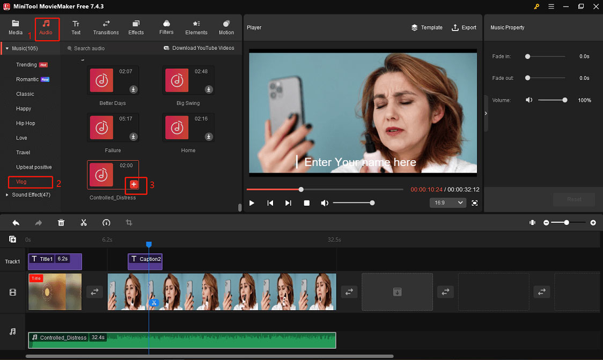The image size is (603, 360).
Task: Select the Big Swing music thumbnail
Action: point(177,80)
